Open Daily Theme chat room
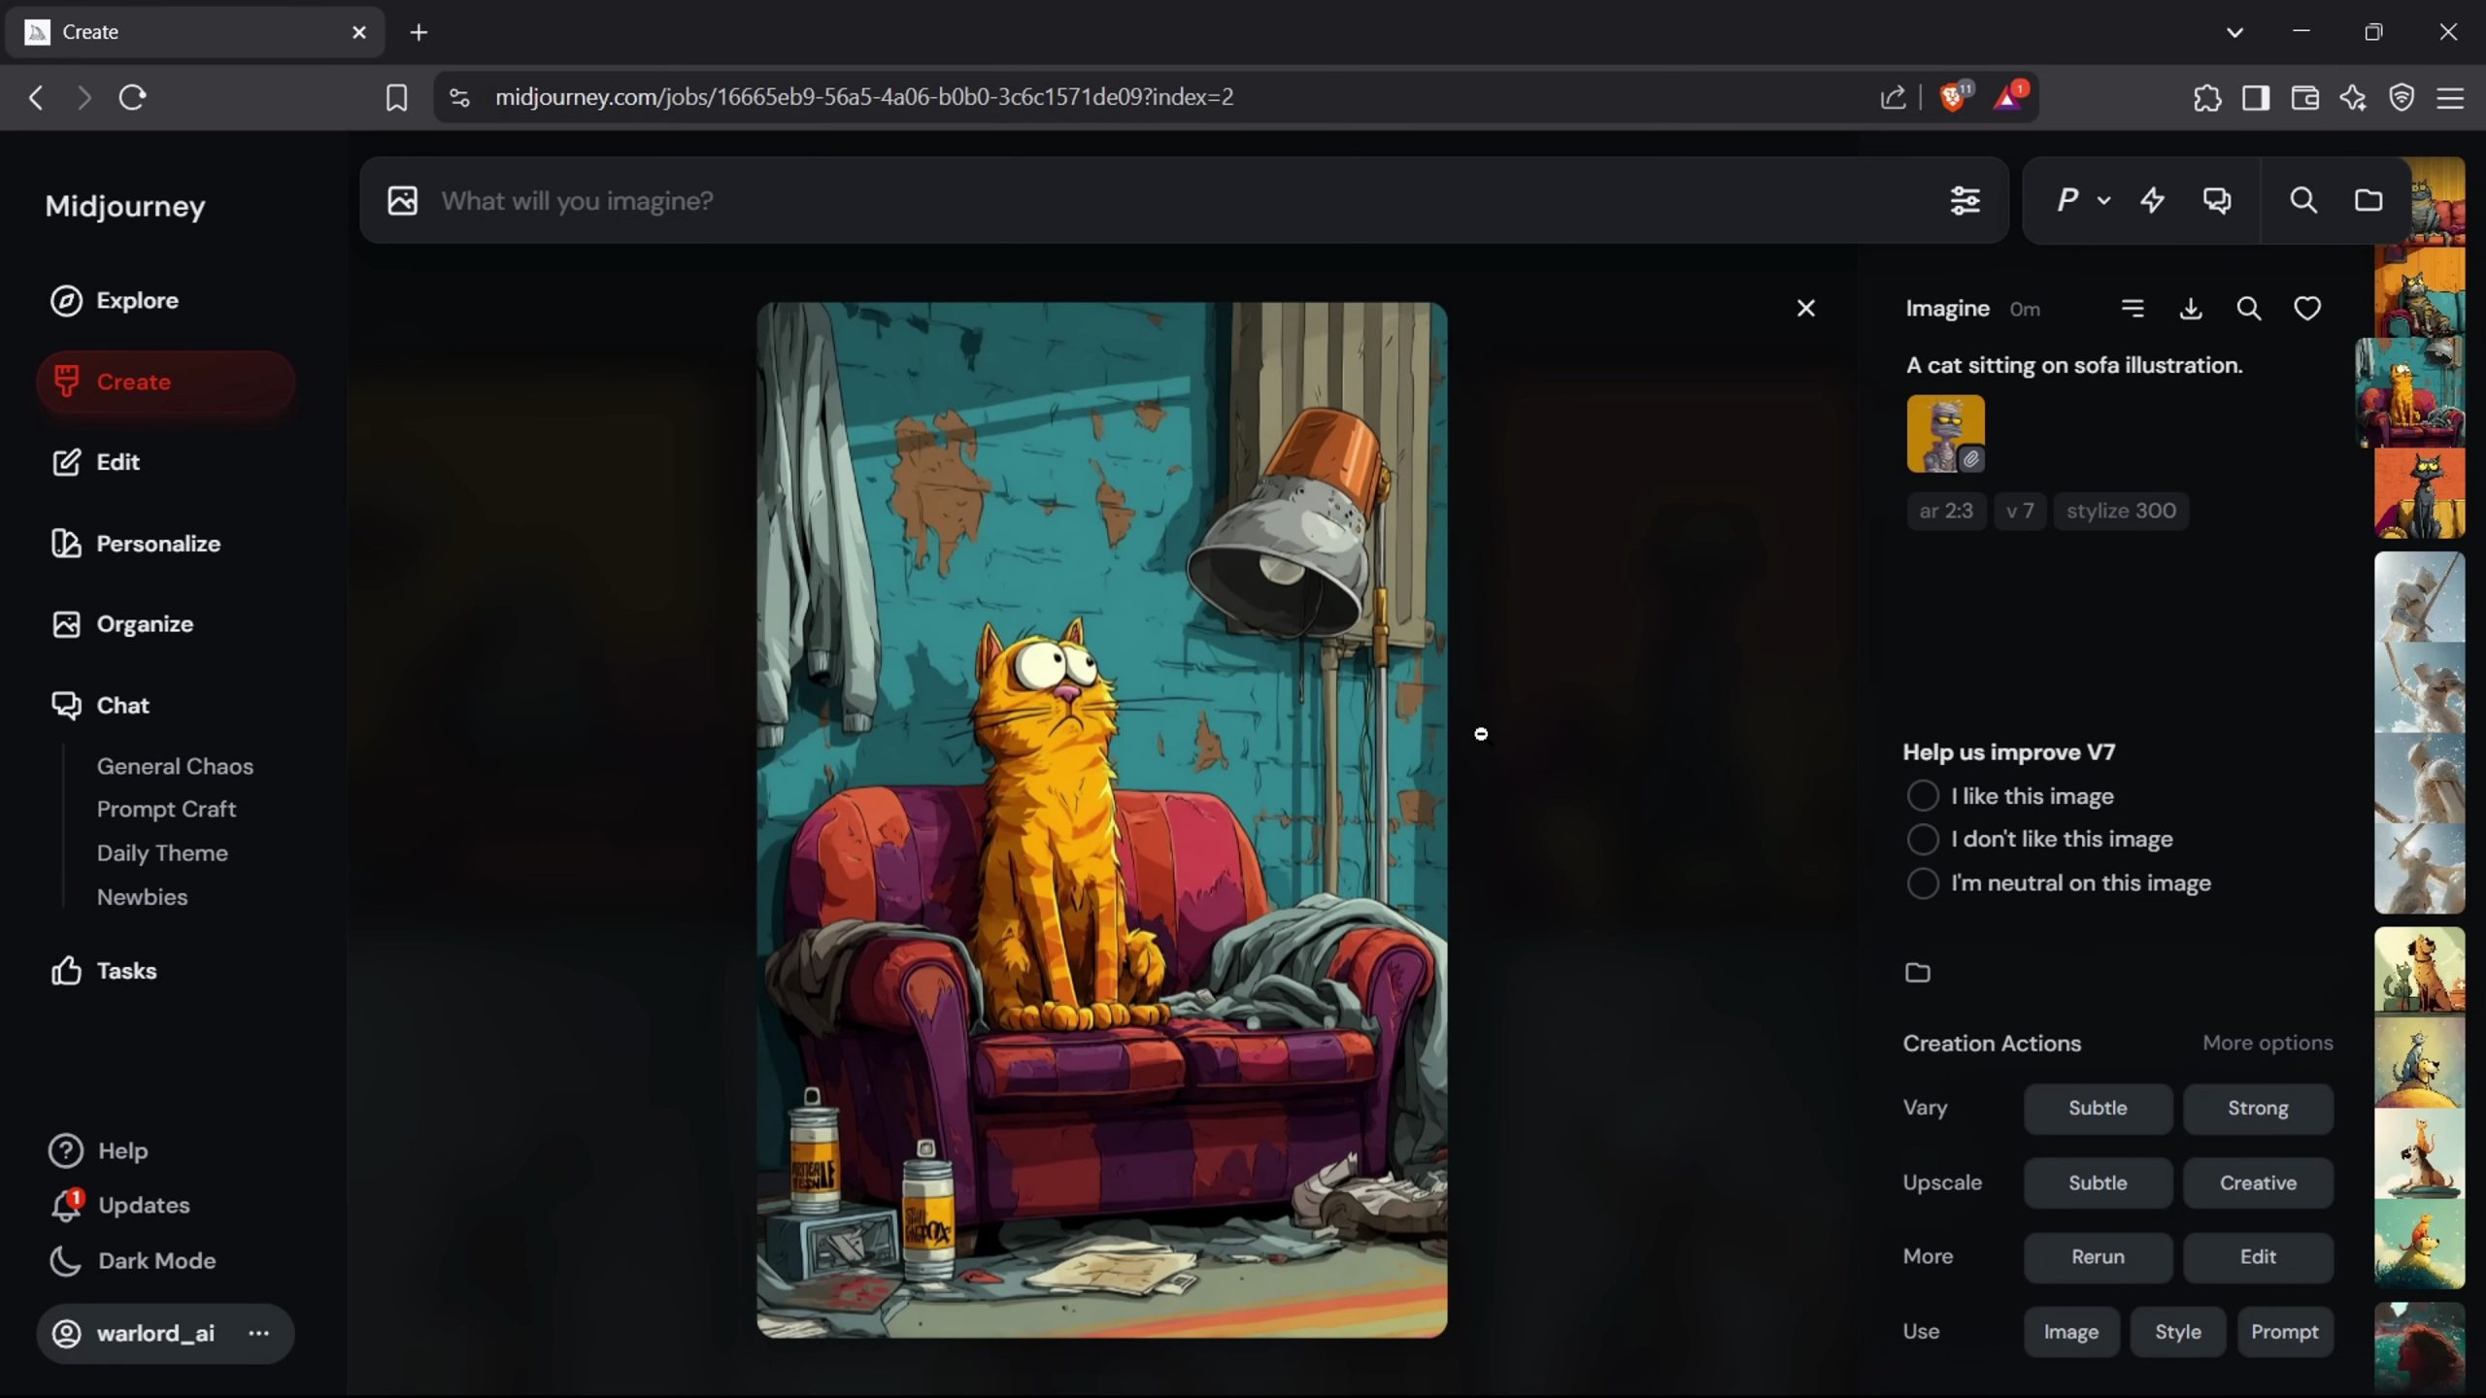This screenshot has height=1398, width=2486. (162, 852)
